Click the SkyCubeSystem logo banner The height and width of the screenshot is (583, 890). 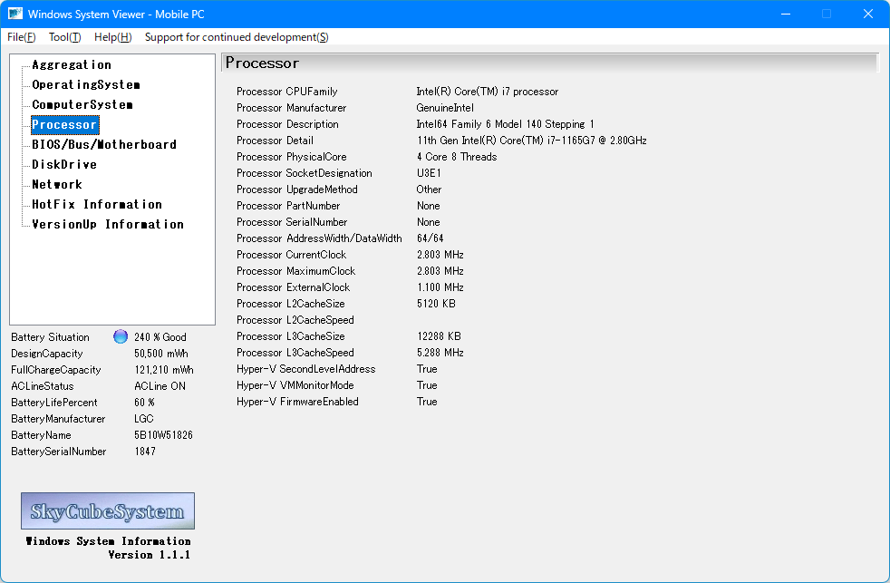click(108, 510)
